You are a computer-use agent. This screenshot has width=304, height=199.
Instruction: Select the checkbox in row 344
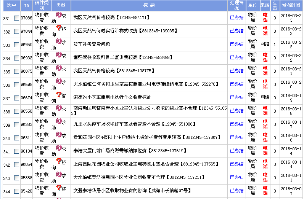(16, 191)
